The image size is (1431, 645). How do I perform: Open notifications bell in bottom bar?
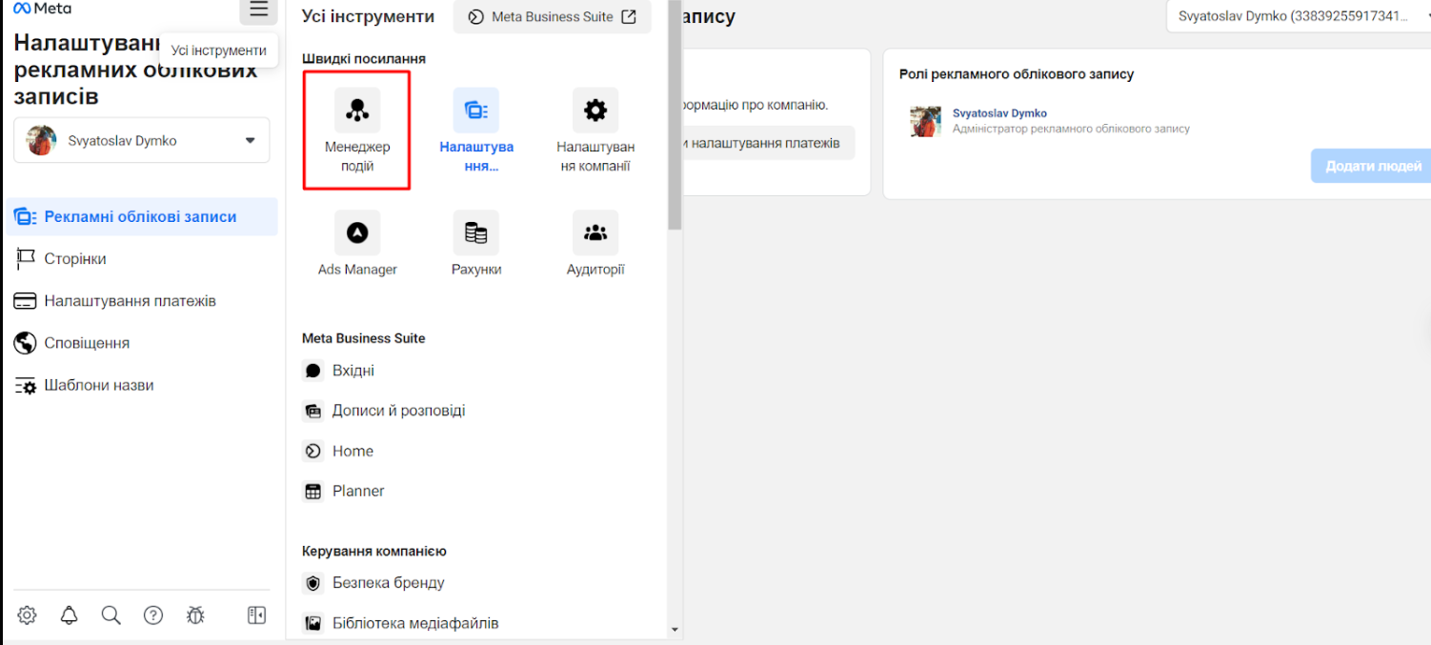(69, 615)
